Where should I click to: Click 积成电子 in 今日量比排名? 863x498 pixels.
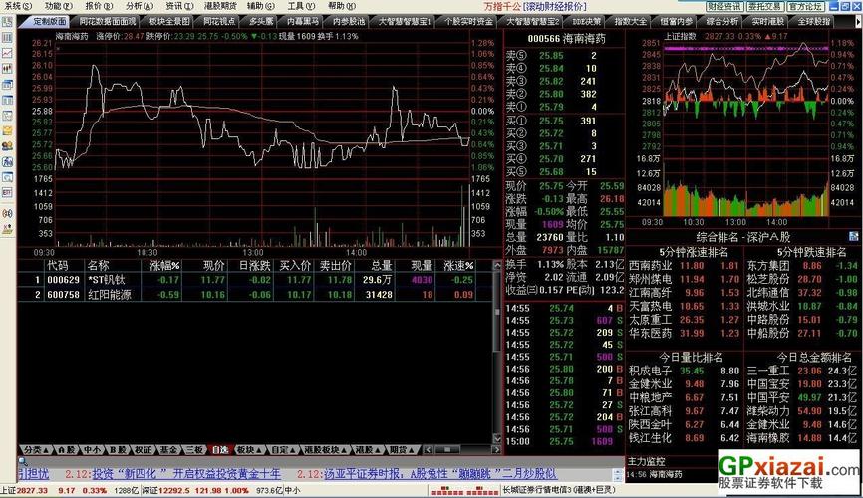click(x=650, y=371)
